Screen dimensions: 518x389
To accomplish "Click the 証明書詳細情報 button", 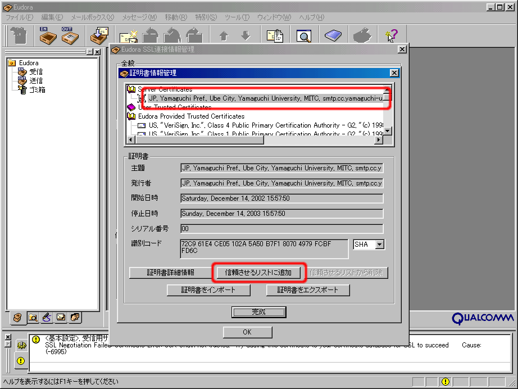I will (x=170, y=273).
